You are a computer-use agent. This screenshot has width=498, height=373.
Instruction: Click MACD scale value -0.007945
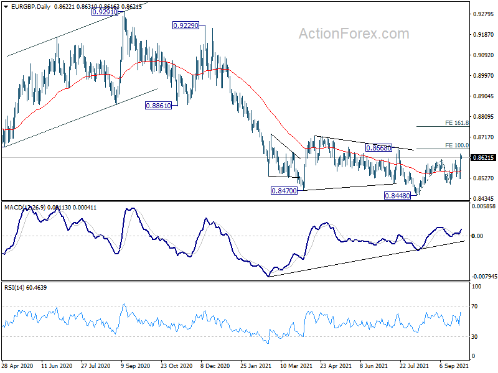484,277
